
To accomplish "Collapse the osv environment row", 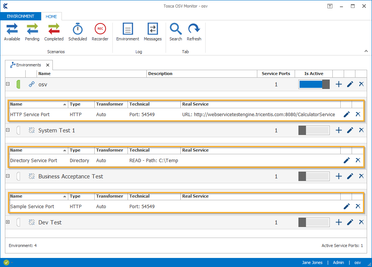I will pyautogui.click(x=8, y=84).
